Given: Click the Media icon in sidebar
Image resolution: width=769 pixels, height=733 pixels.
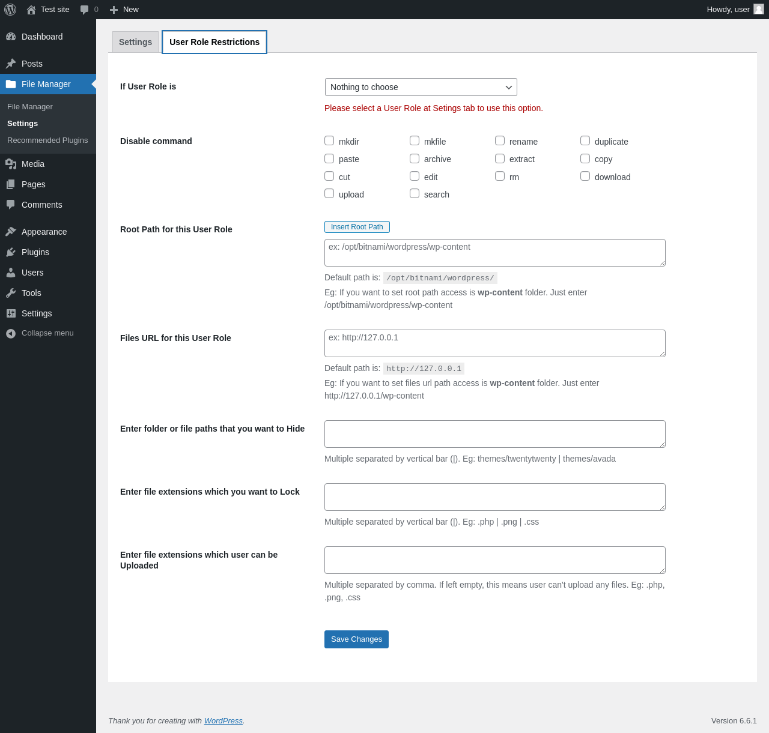Looking at the screenshot, I should pos(11,164).
